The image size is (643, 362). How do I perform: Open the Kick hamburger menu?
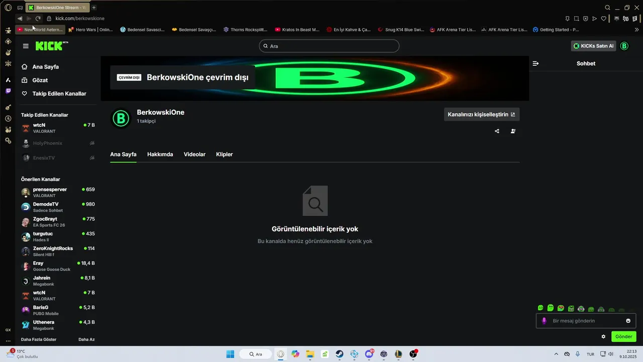(26, 46)
